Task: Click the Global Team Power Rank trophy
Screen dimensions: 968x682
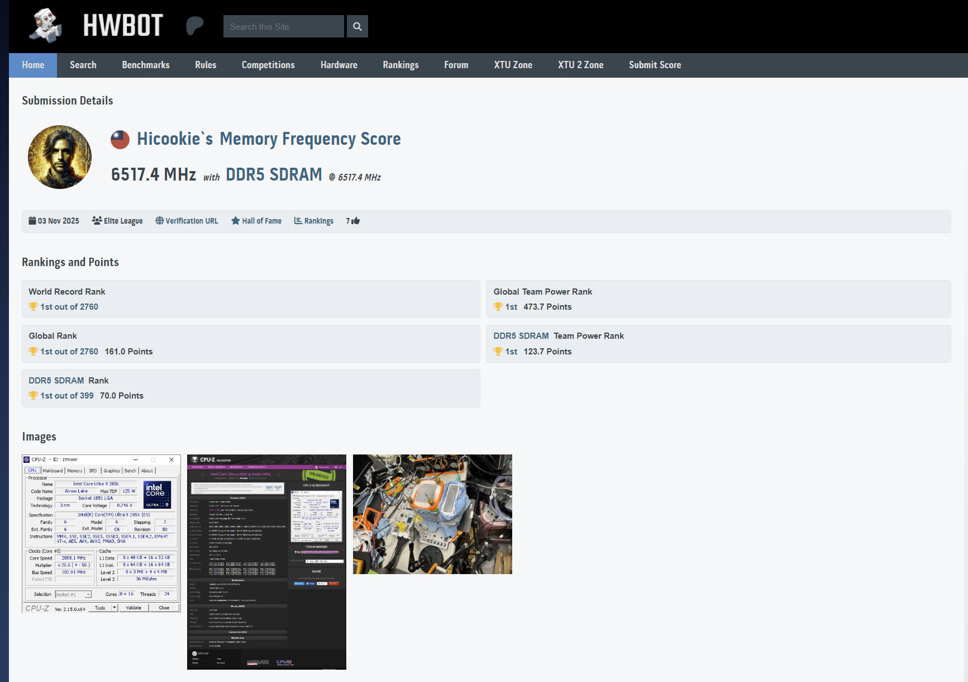Action: click(x=498, y=307)
